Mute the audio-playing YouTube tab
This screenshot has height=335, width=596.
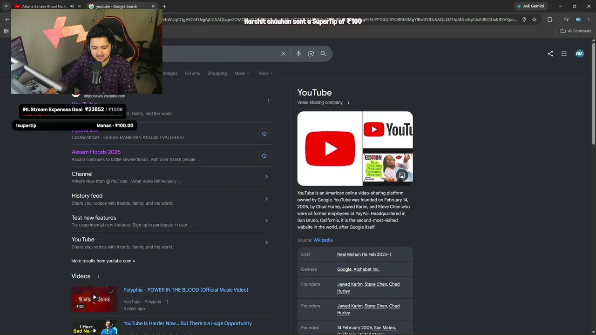coord(72,7)
